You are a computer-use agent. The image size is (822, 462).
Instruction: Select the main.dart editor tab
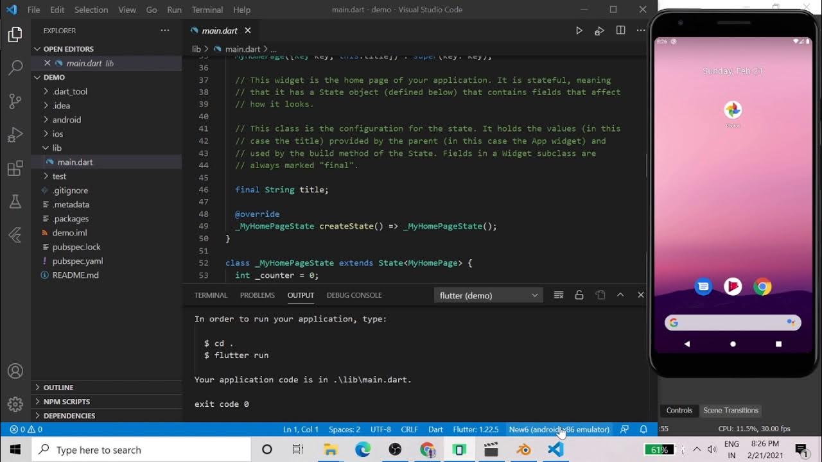pyautogui.click(x=220, y=31)
